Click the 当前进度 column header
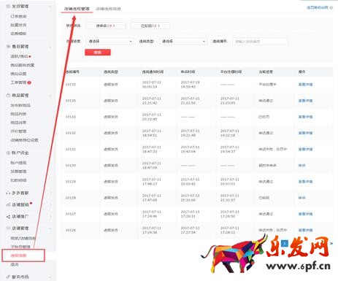338x281 pixels. 266,72
